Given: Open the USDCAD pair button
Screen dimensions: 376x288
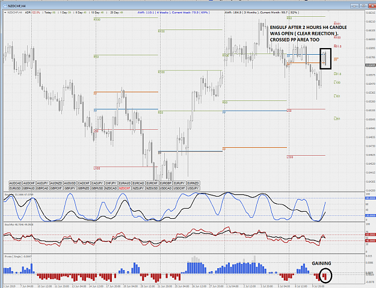Looking at the screenshot, I should pyautogui.click(x=165, y=188).
